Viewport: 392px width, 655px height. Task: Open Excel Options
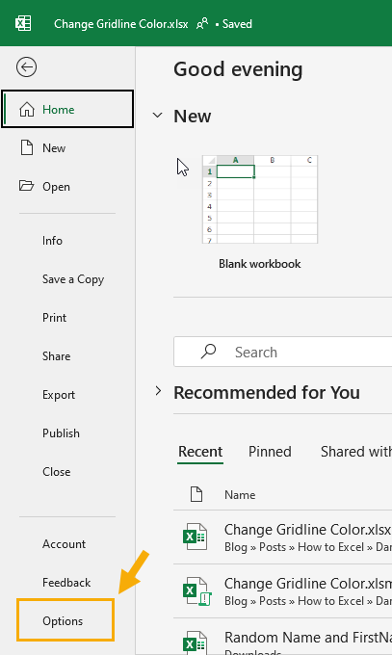tap(65, 620)
